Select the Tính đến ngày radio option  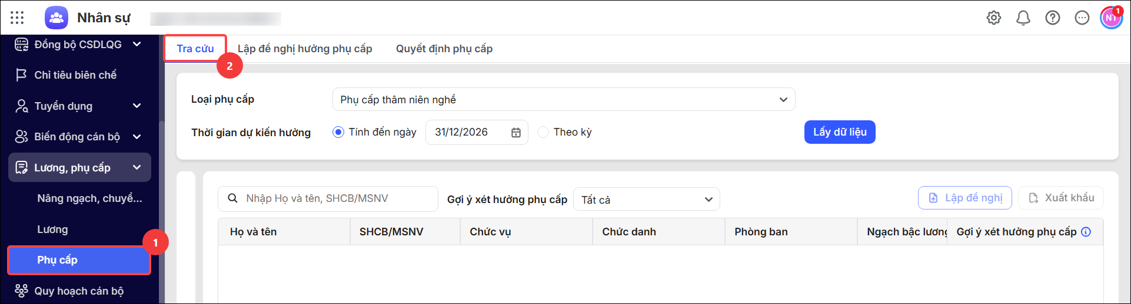[338, 132]
